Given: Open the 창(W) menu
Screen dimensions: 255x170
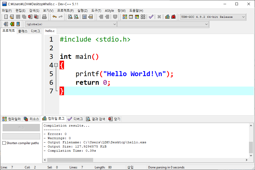Looking at the screenshot, I should (x=121, y=10).
